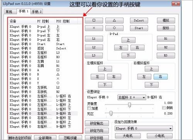Click the Circle symbol button

(114, 28)
